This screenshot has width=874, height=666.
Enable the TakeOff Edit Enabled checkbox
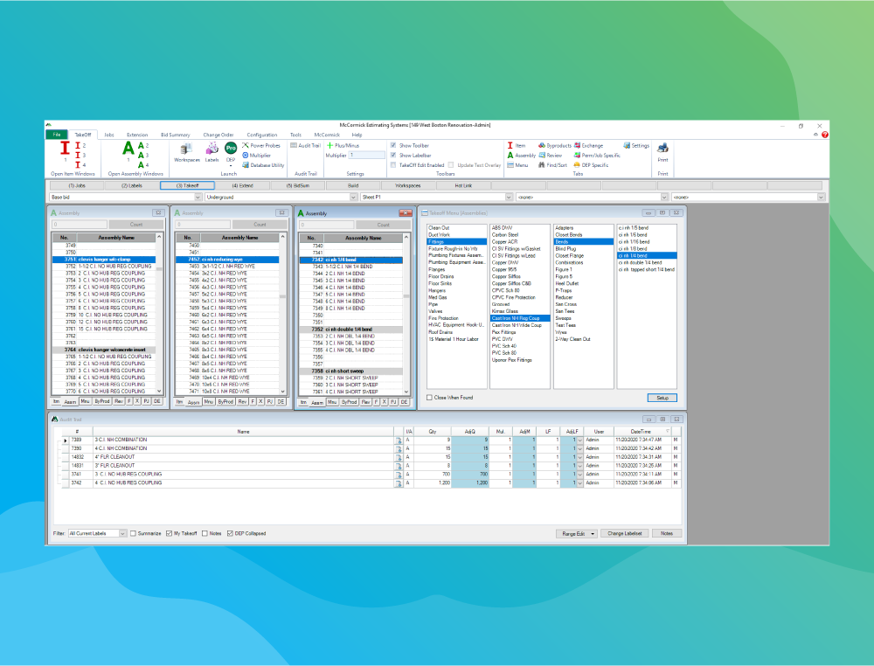(x=393, y=164)
